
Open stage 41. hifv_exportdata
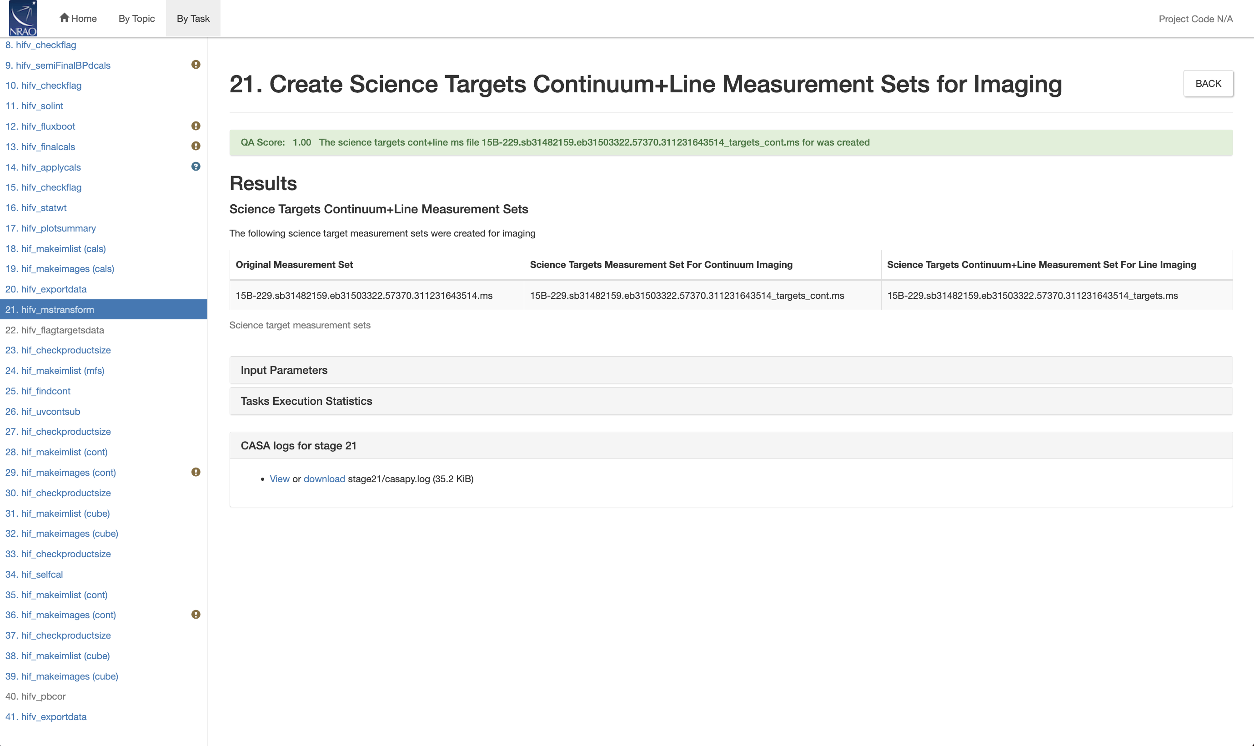46,717
